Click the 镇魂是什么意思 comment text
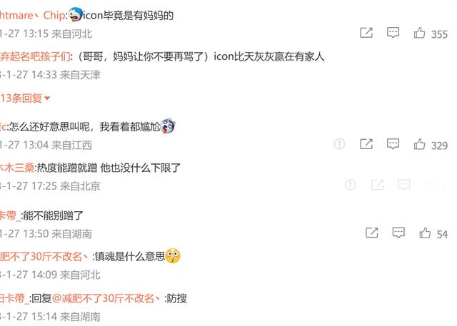 click(130, 256)
